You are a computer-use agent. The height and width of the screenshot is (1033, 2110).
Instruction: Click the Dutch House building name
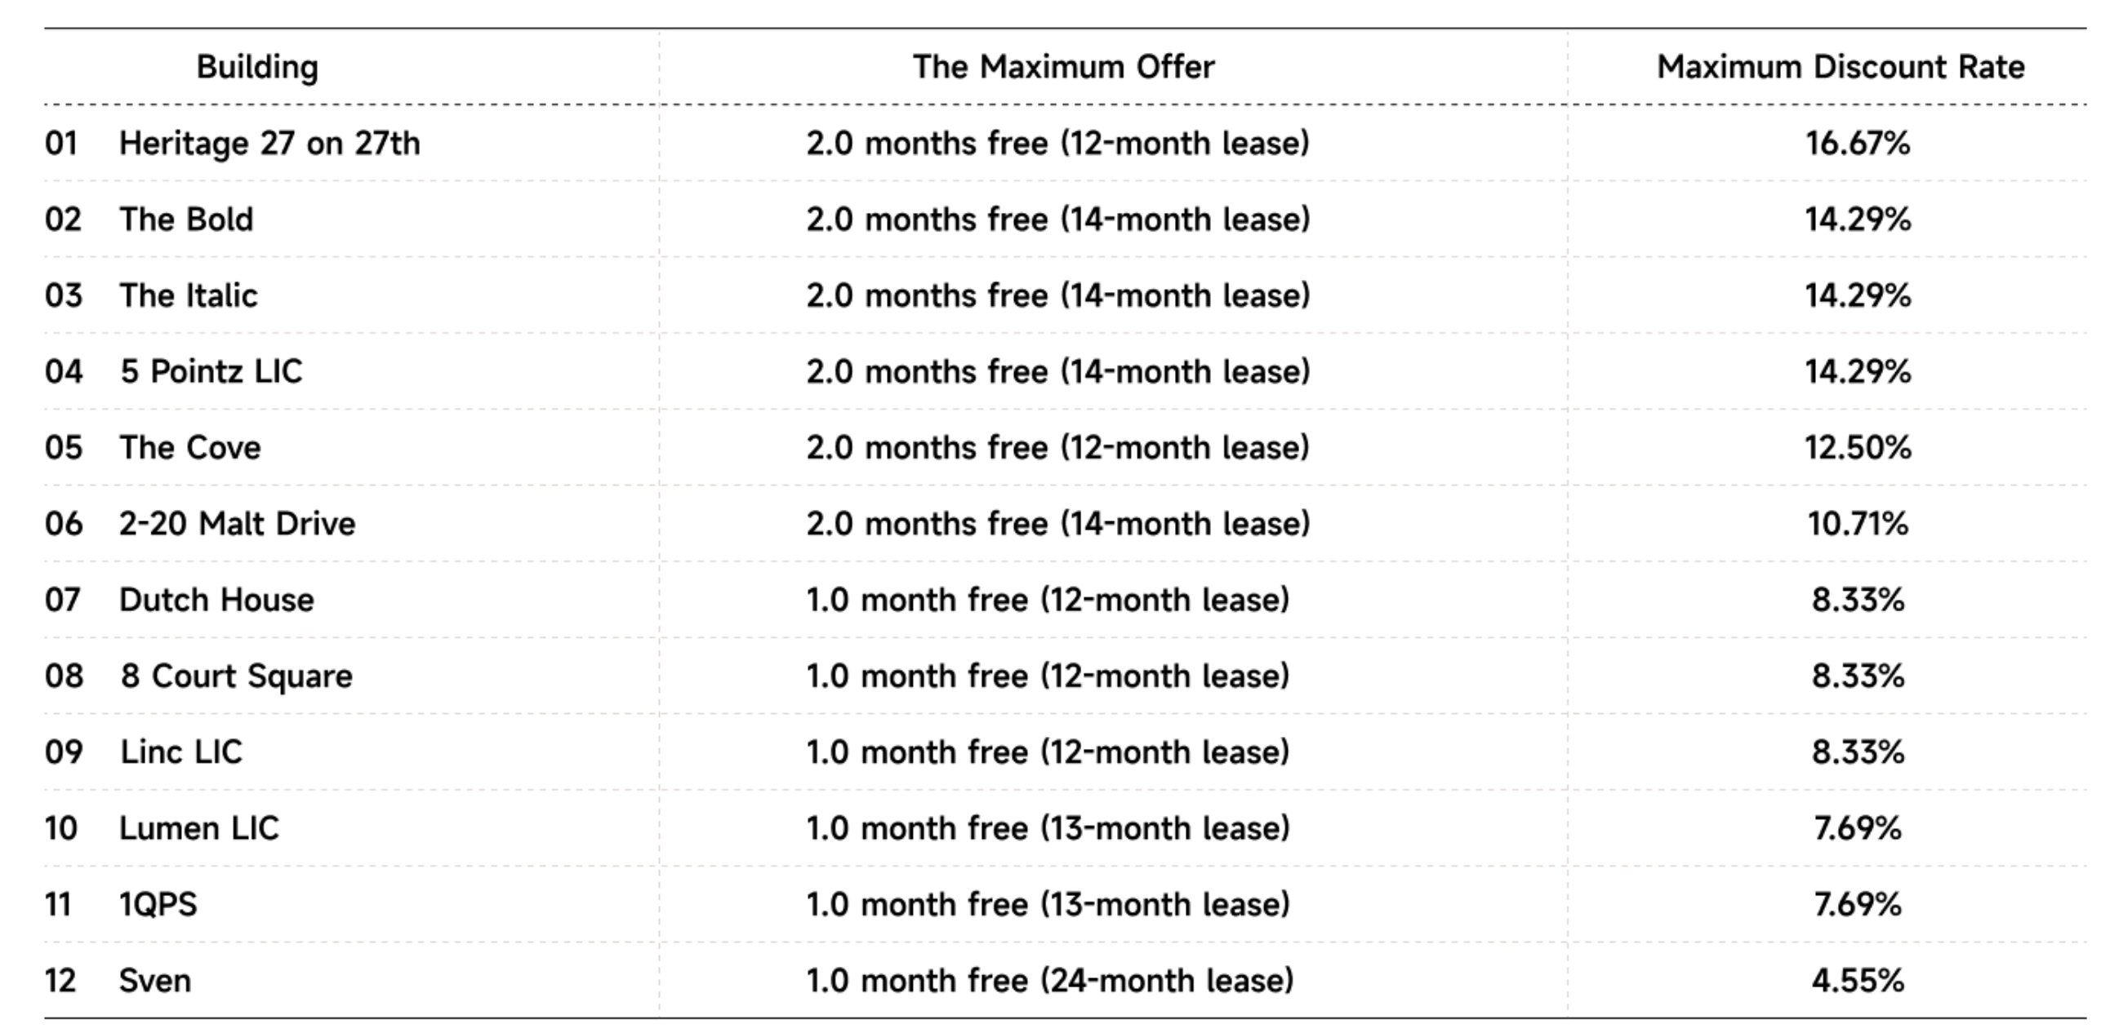(x=216, y=600)
